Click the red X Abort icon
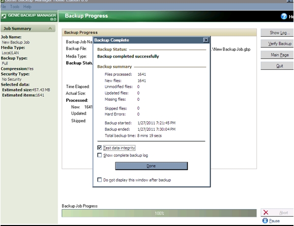This screenshot has width=294, height=226. pos(266,212)
